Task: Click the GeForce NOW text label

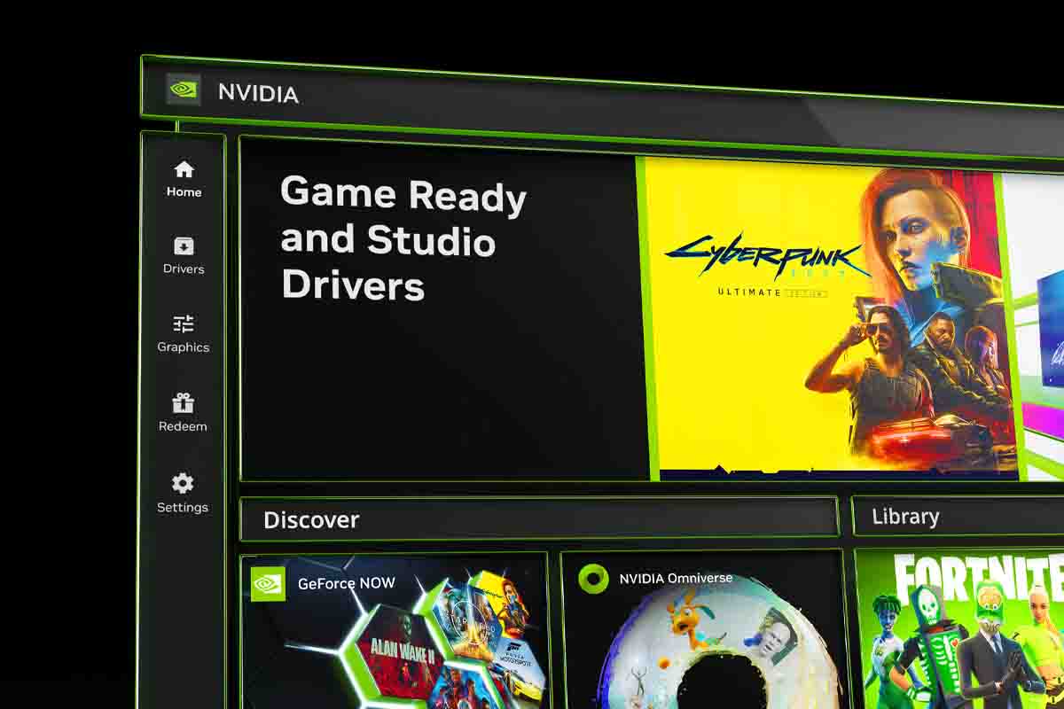Action: [346, 583]
